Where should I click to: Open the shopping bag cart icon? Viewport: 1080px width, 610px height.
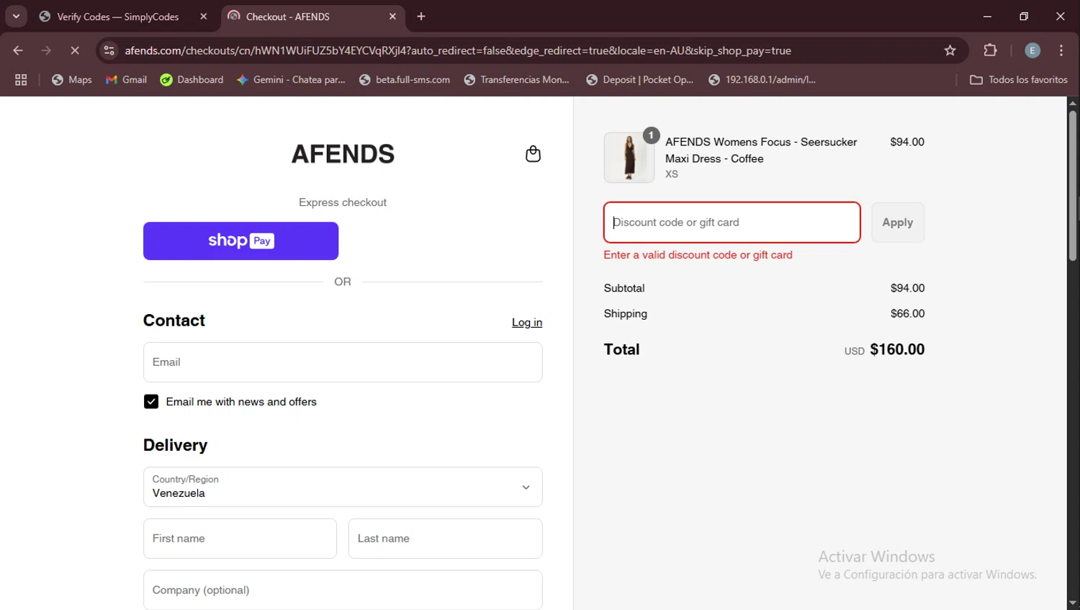533,153
